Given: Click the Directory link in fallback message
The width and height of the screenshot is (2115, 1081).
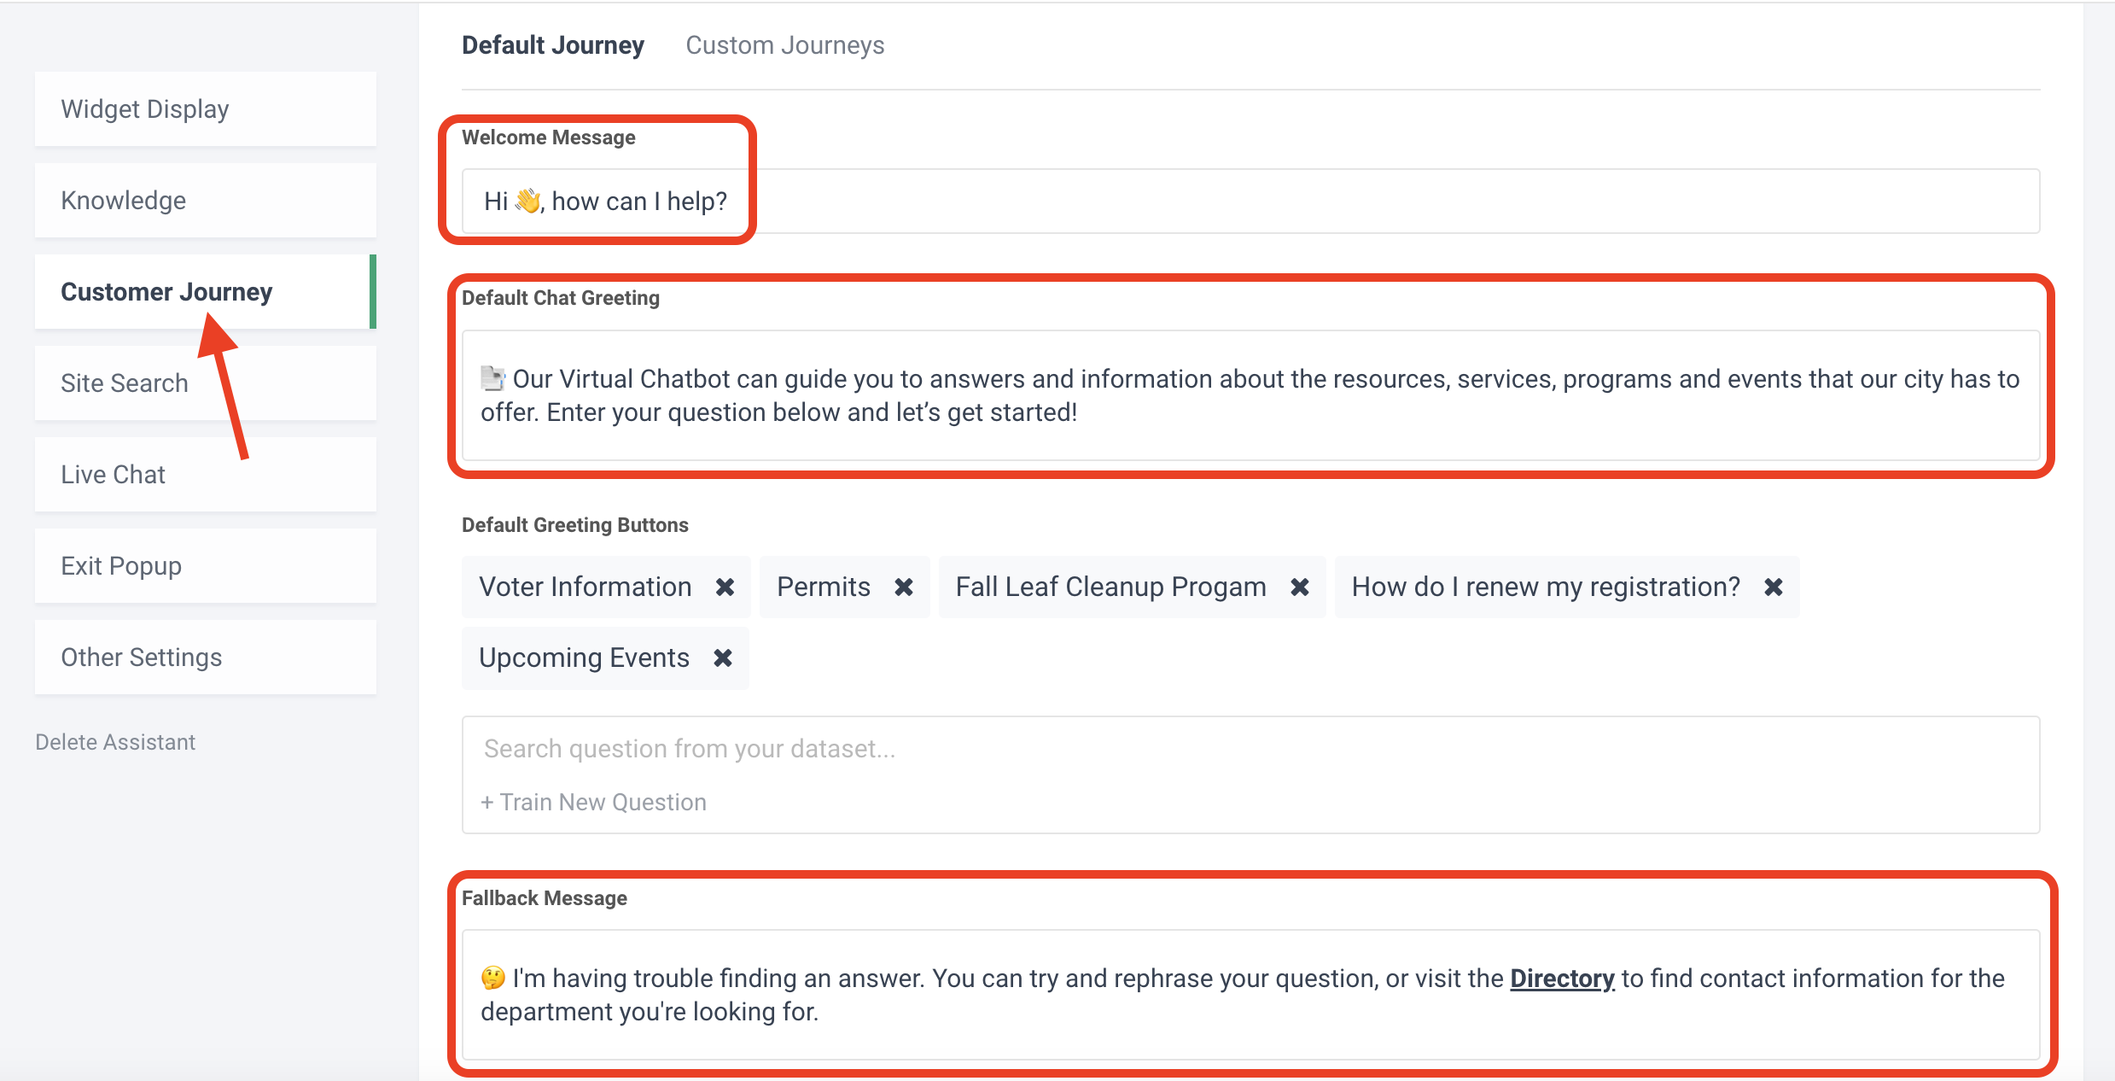Looking at the screenshot, I should (1561, 979).
